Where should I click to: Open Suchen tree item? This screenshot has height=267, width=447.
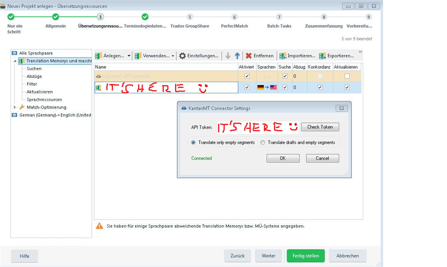click(x=34, y=68)
